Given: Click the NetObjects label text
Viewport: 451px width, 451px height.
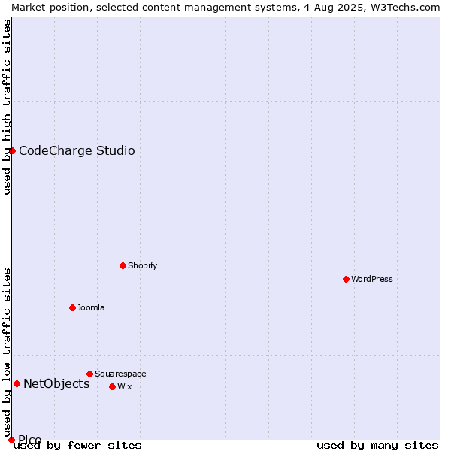Looking at the screenshot, I should coord(56,383).
